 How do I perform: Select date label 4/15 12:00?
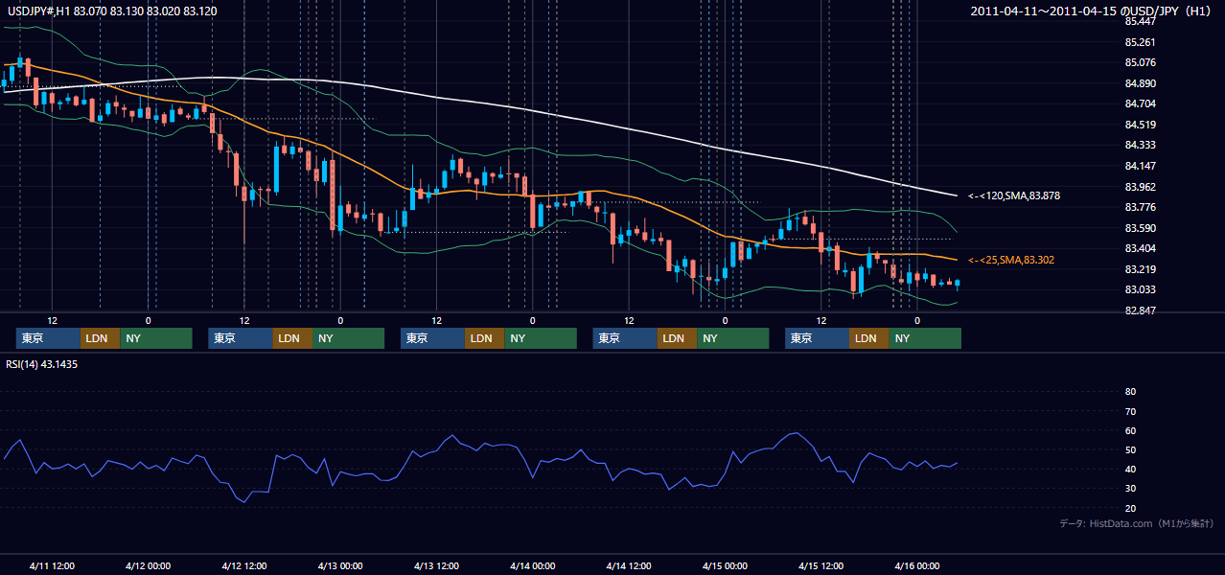[821, 565]
